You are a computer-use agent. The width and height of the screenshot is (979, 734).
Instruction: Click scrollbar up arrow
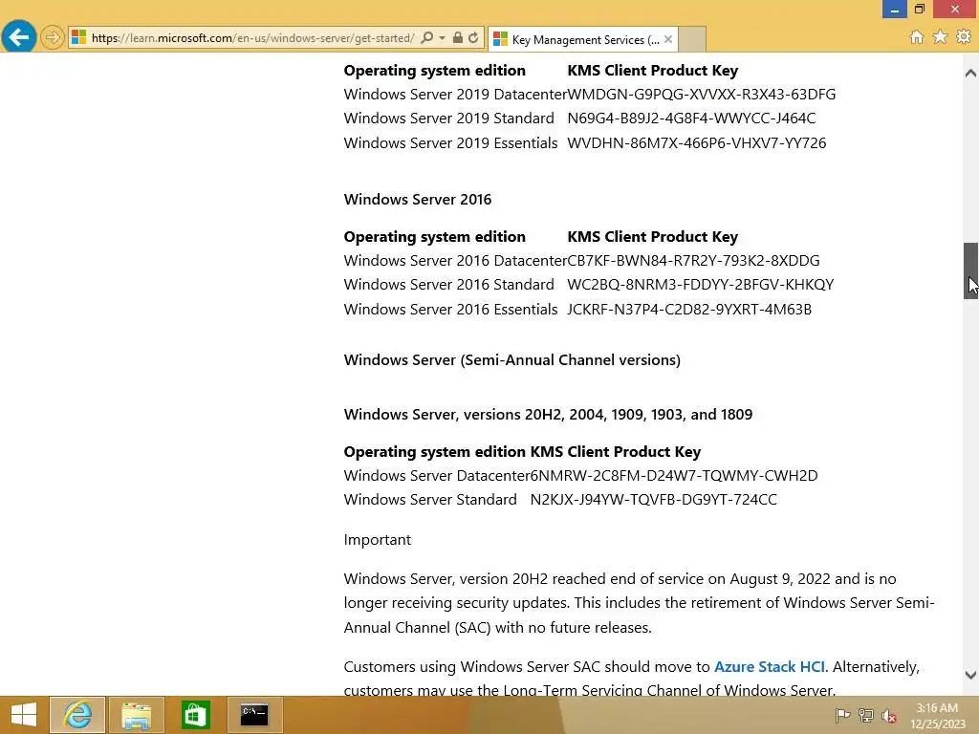click(x=970, y=73)
